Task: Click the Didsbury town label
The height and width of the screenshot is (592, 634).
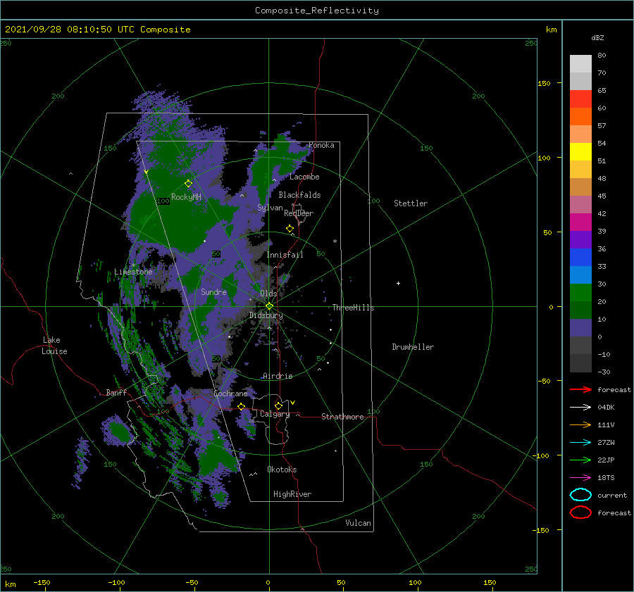Action: pos(266,315)
